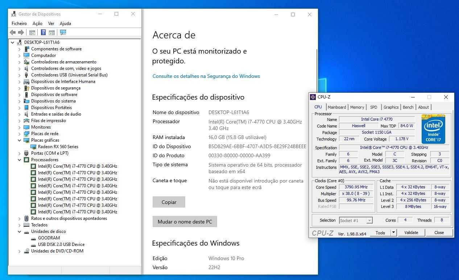Expand the Monitores category

(20, 127)
